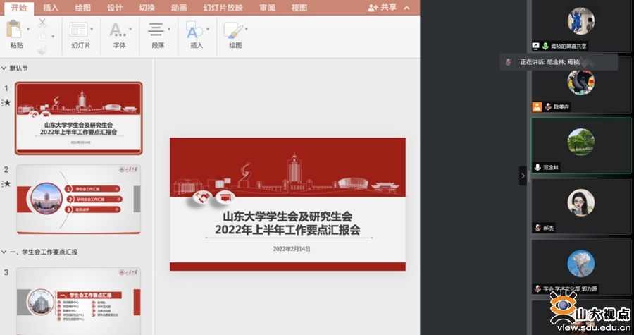Select slide 2 thumbnail in the panel

[79, 199]
